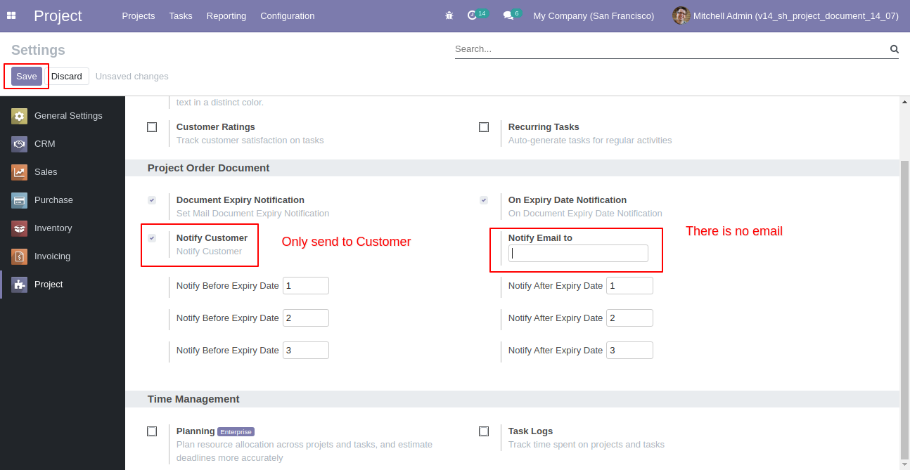Open the activities clock icon
This screenshot has height=470, width=910.
click(472, 15)
